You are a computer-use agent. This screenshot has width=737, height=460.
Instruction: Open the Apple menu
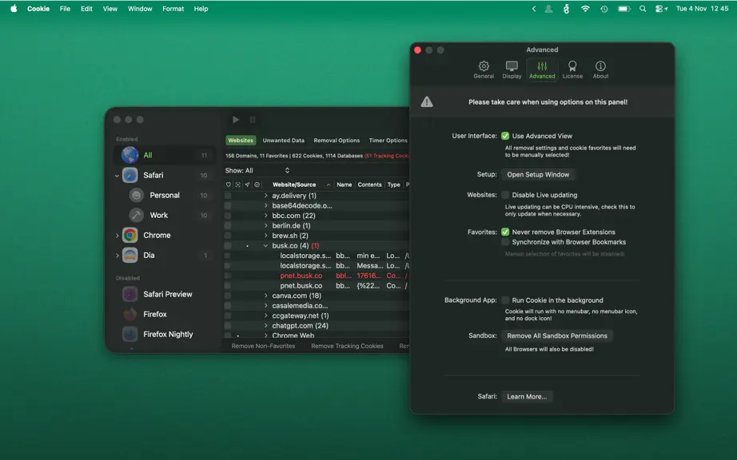14,9
